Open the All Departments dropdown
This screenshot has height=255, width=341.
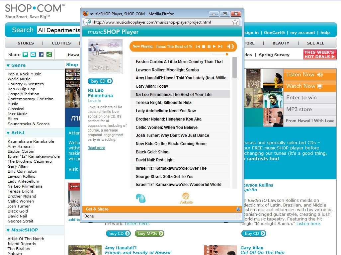(58, 30)
